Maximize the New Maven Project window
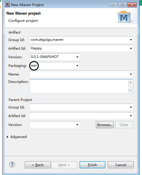142x175 pixels. tap(122, 5)
